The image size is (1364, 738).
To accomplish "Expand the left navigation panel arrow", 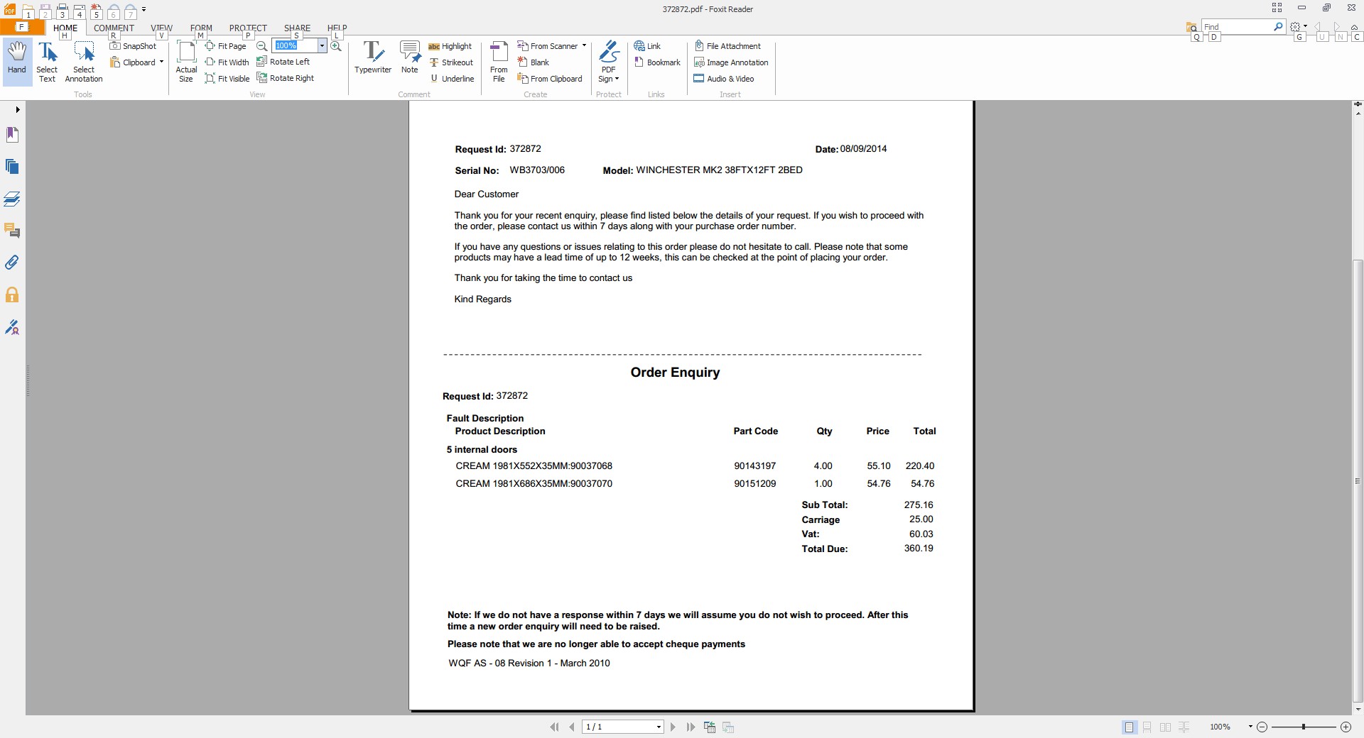I will point(17,109).
